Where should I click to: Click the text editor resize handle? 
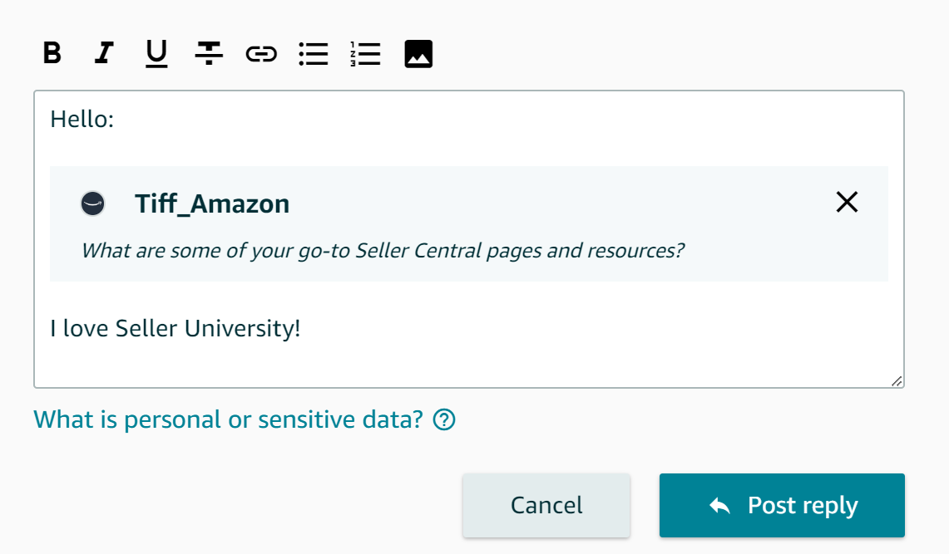(897, 380)
